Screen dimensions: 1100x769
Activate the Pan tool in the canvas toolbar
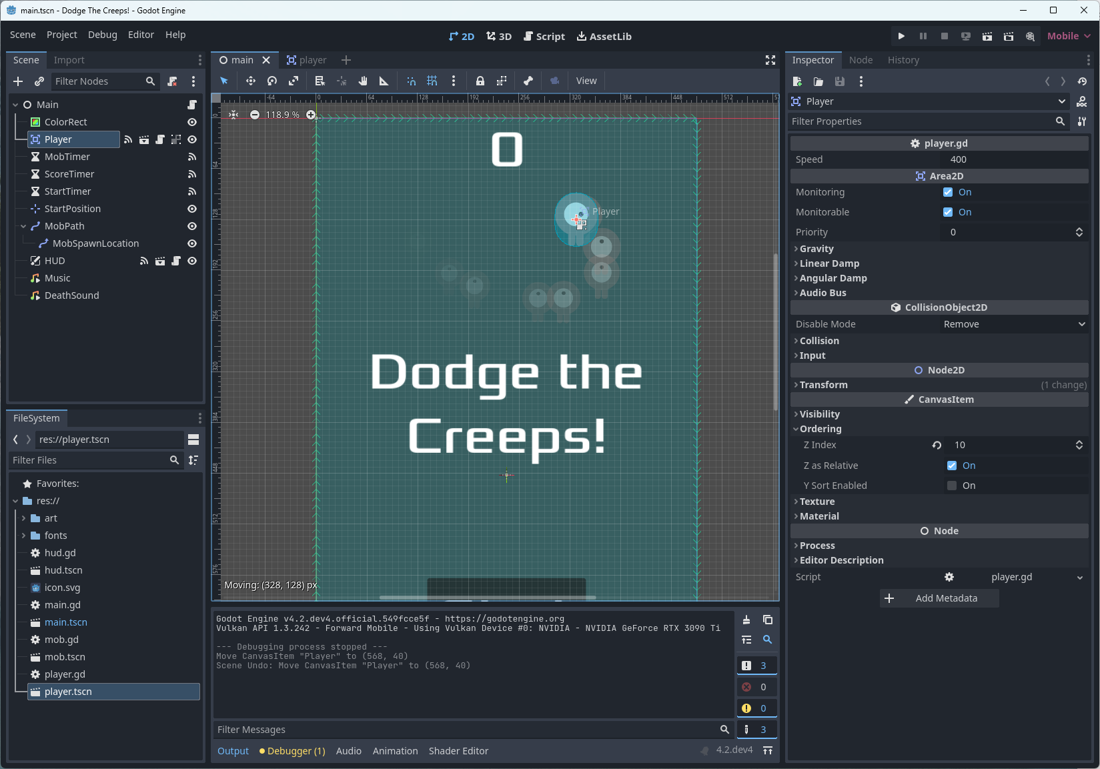[x=363, y=80]
